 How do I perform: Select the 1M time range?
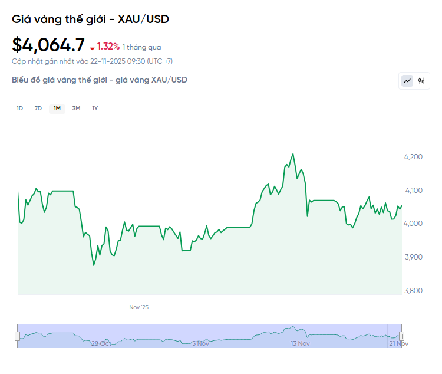pos(57,108)
